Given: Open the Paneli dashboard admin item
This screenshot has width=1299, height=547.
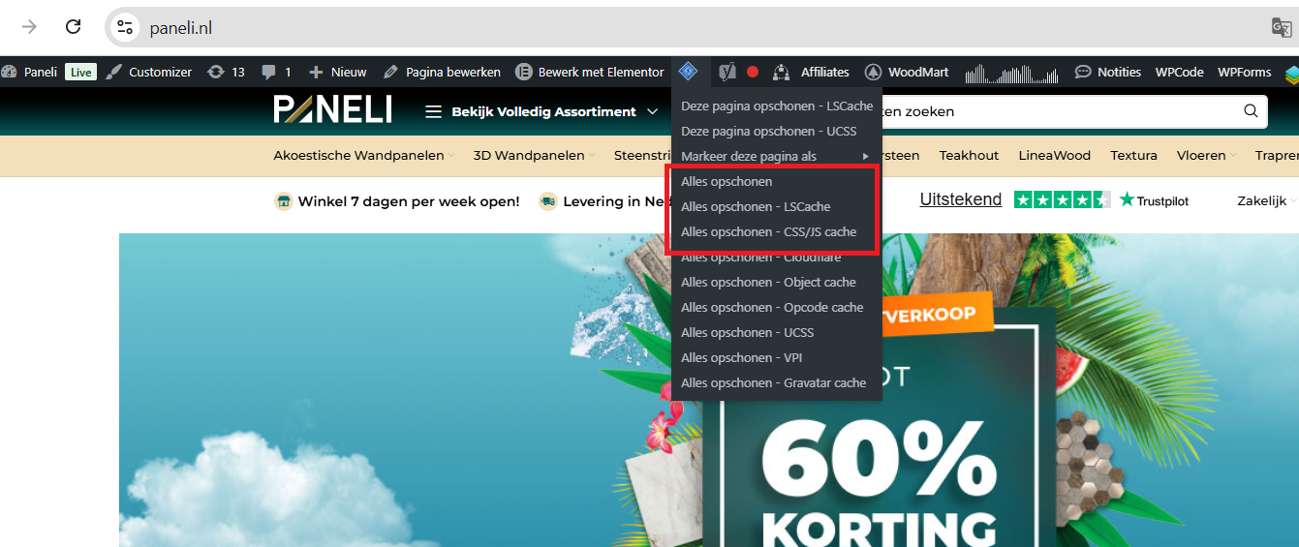Looking at the screenshot, I should coord(30,72).
